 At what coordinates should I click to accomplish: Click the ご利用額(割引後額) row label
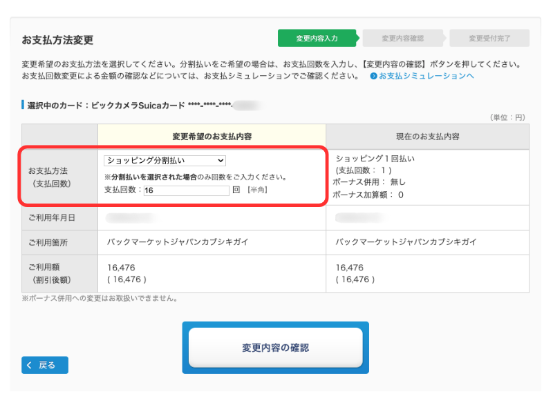(48, 273)
